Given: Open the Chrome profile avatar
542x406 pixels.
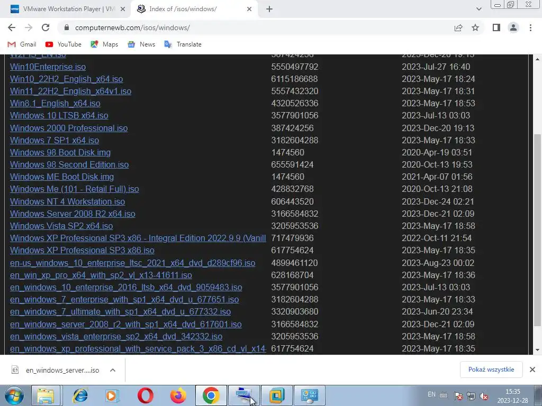Looking at the screenshot, I should [x=513, y=27].
